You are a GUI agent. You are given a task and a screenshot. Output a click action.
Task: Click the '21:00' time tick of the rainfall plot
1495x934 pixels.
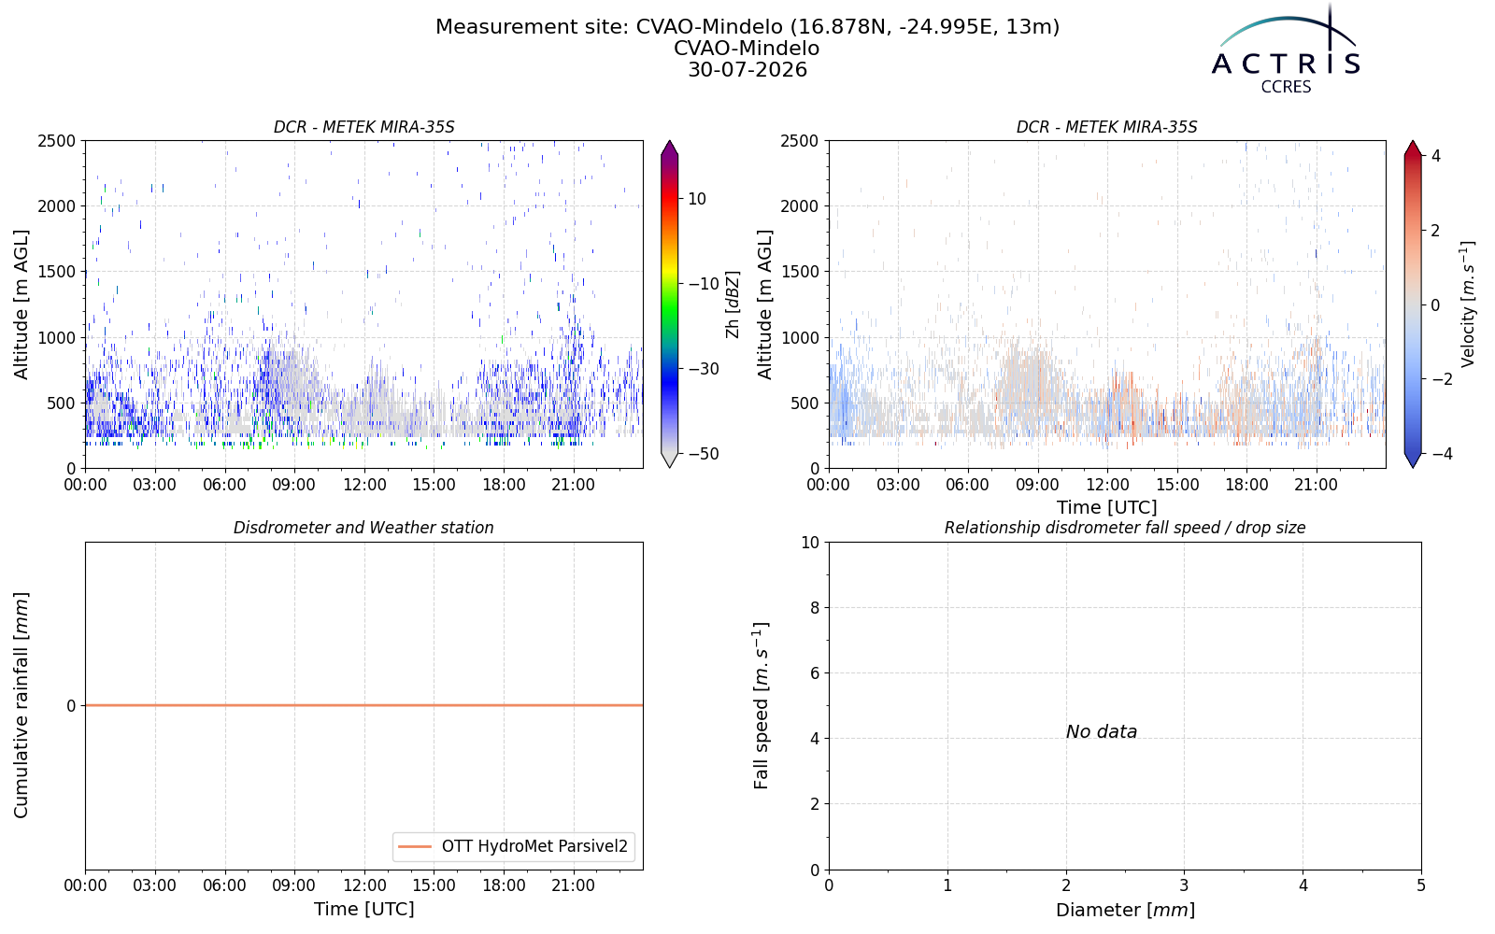574,885
